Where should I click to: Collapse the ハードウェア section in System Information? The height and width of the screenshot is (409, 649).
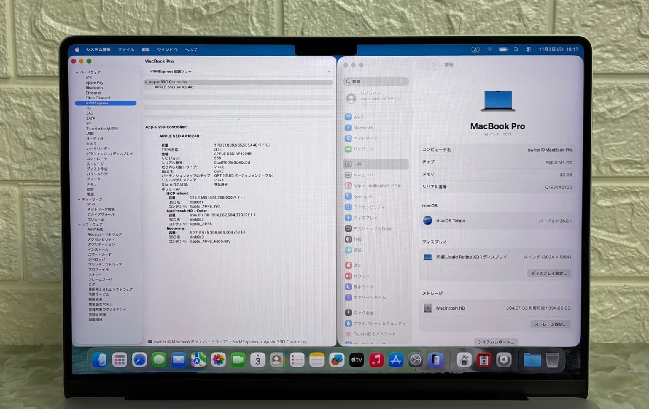click(78, 72)
